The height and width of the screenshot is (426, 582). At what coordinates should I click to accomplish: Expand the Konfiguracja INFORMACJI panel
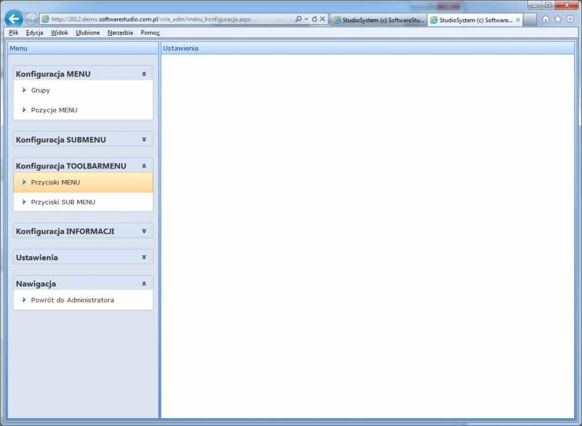pos(144,231)
